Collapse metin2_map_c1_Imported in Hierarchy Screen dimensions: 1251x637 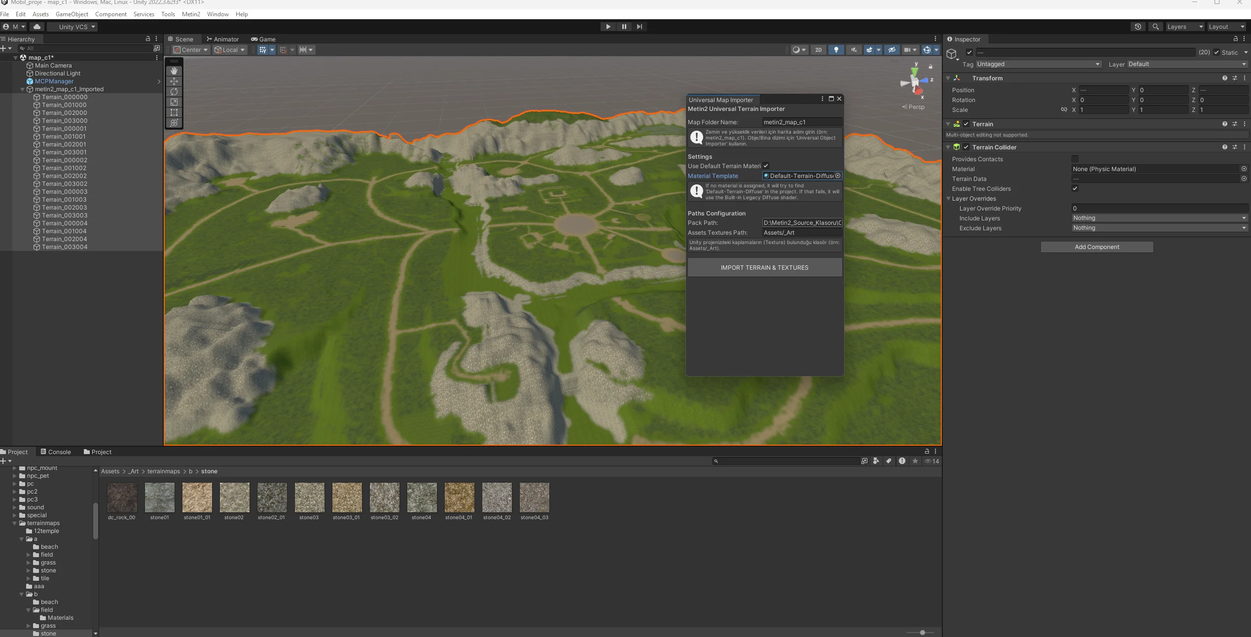click(x=22, y=89)
